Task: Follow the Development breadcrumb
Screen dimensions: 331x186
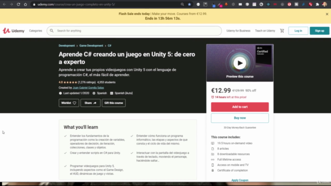Action: (67, 45)
